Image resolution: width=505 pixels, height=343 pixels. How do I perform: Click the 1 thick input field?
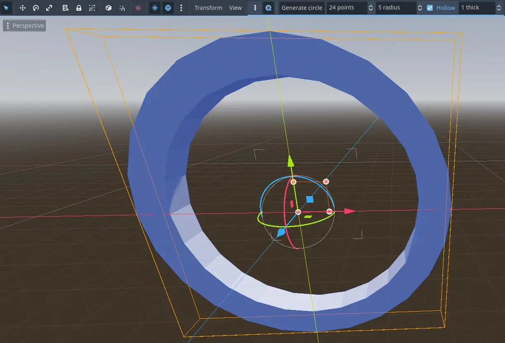477,8
